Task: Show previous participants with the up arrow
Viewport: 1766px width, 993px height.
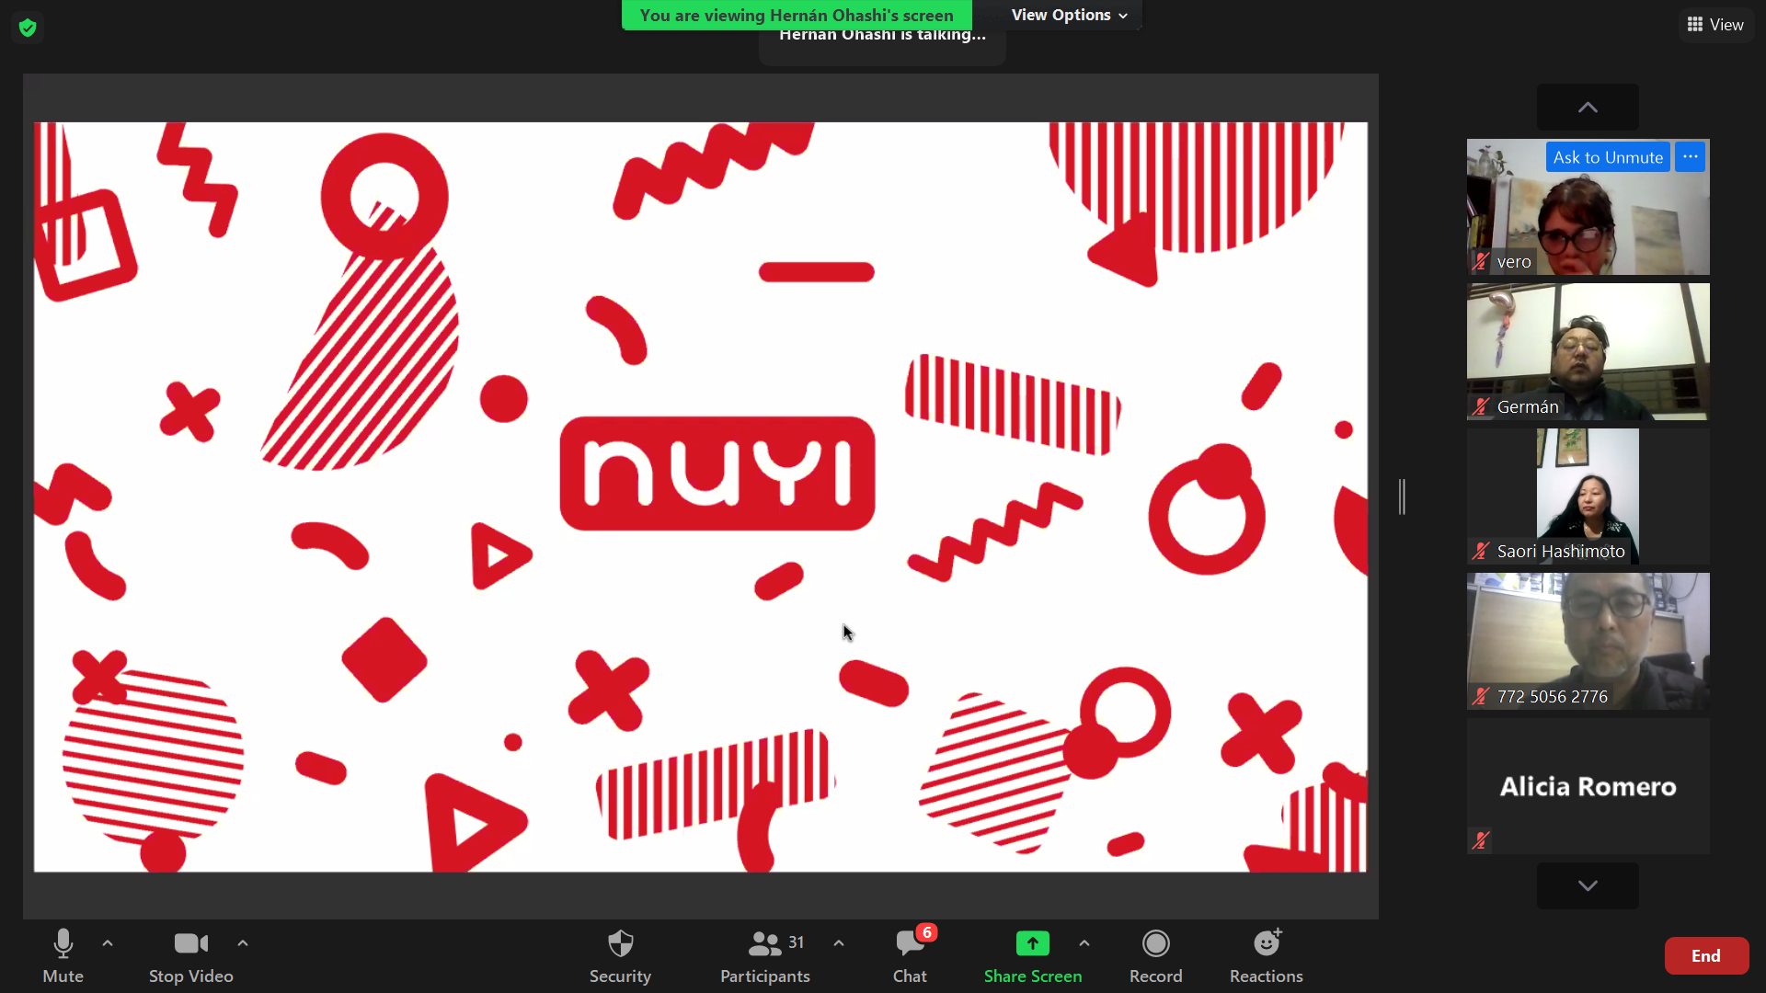Action: [1588, 108]
